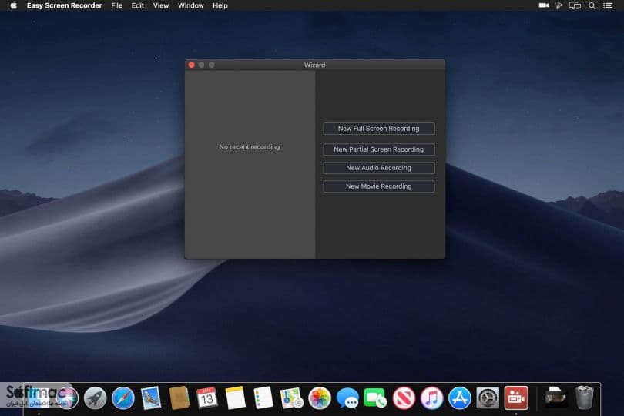624x416 pixels.
Task: Open the displays mirroring menu bar icon
Action: pos(575,5)
